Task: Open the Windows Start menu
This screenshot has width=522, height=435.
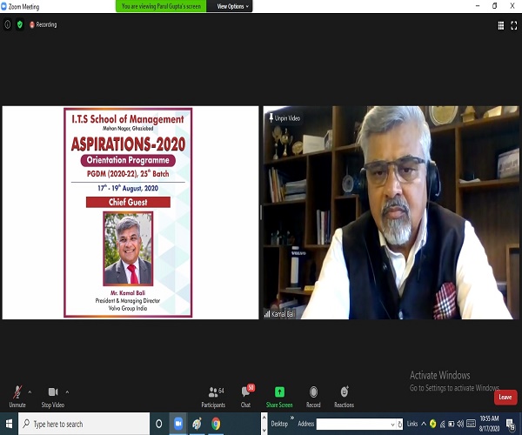Action: pyautogui.click(x=9, y=424)
